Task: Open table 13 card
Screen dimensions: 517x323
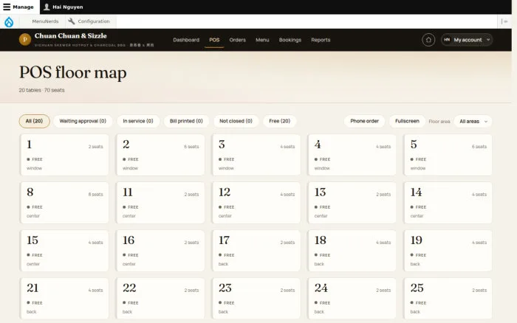Action: tap(352, 203)
